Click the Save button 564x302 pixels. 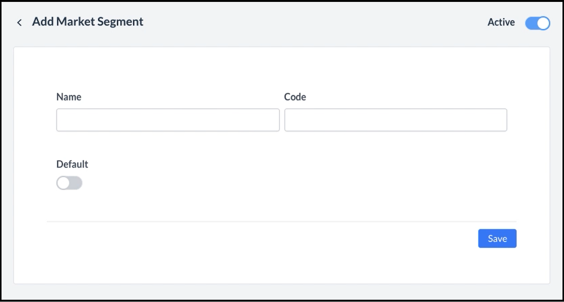pyautogui.click(x=497, y=238)
